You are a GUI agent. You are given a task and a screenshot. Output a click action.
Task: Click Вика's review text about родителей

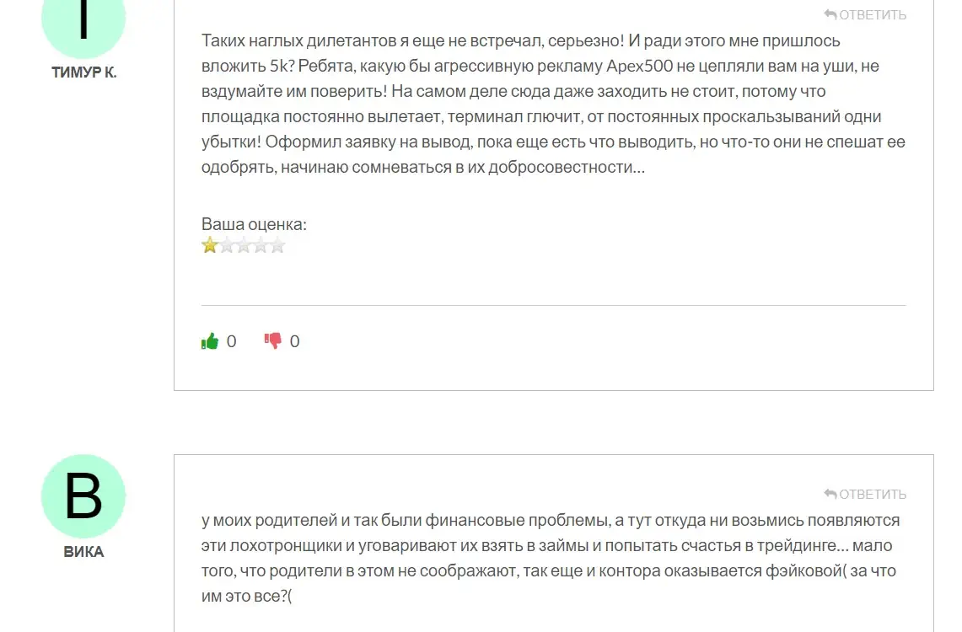coord(551,558)
